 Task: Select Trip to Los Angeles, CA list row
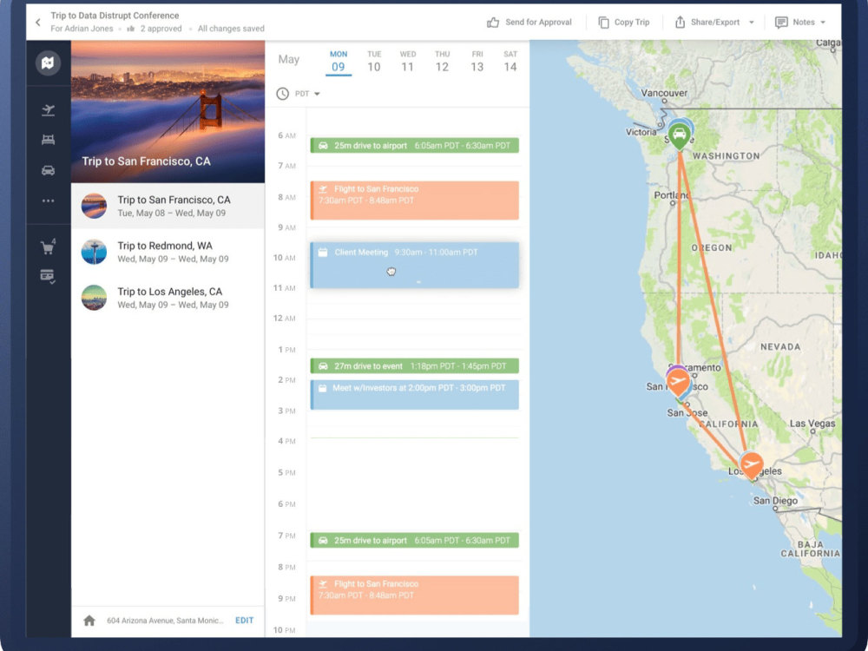point(168,298)
